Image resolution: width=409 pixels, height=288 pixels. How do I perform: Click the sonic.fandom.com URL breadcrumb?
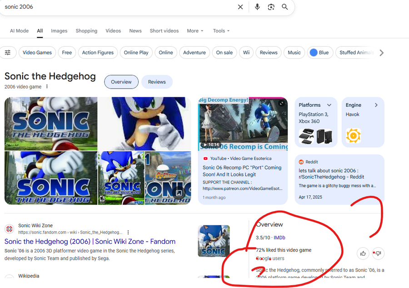point(70,232)
